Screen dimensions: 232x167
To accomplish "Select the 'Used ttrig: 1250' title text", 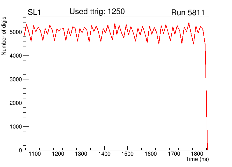I will (x=97, y=12).
